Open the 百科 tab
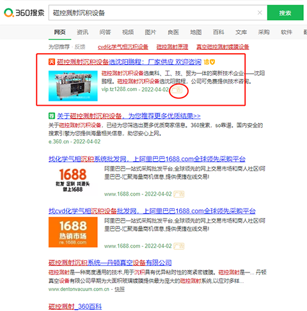307x311 pixels. click(219, 32)
